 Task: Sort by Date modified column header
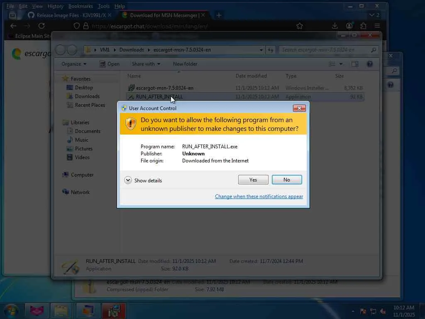(251, 76)
